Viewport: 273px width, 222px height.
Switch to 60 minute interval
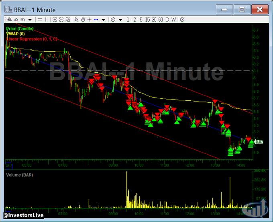point(161,20)
